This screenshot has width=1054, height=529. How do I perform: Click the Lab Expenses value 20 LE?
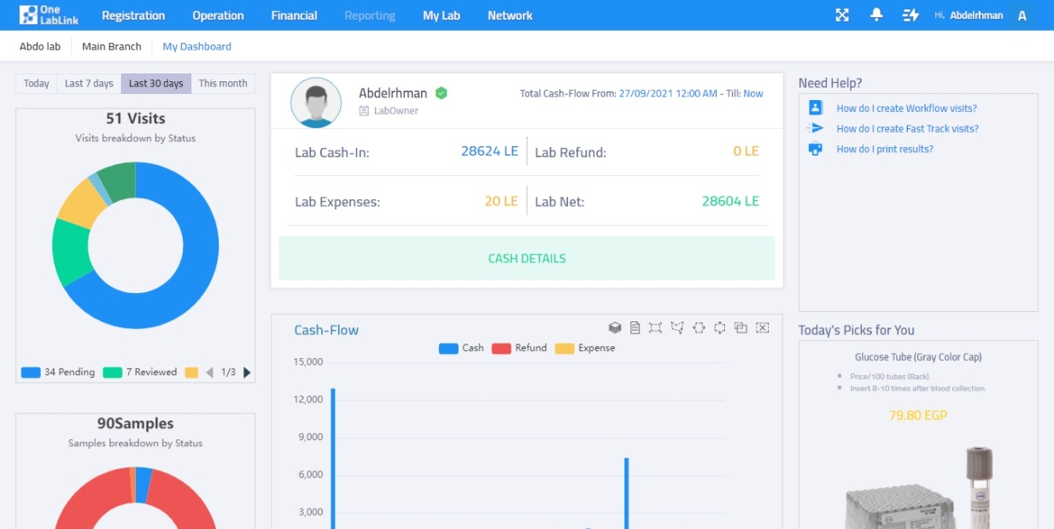(x=501, y=201)
